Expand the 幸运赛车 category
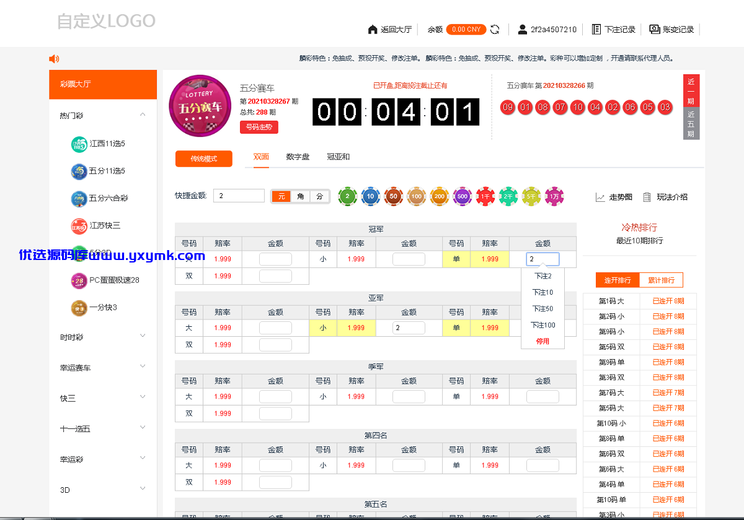The width and height of the screenshot is (744, 520). point(143,367)
